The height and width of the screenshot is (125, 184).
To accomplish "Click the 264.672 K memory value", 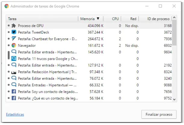I will pos(96,39).
